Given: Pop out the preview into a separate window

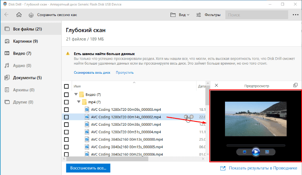Looking at the screenshot, I should click(x=295, y=86).
